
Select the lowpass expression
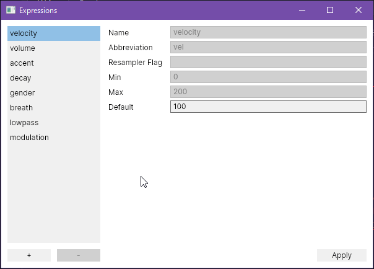pos(54,123)
